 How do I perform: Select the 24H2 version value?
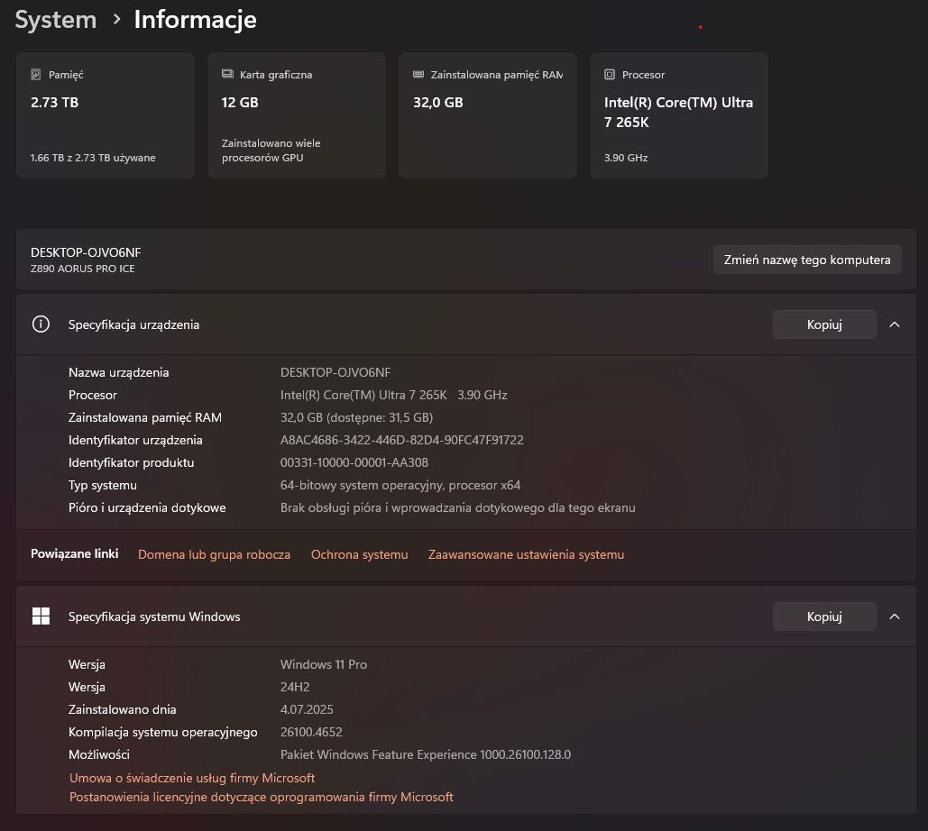pos(295,687)
